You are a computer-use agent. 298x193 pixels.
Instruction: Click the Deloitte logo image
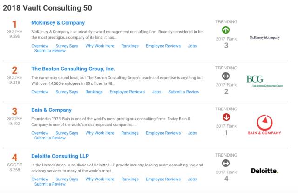[x=264, y=171]
